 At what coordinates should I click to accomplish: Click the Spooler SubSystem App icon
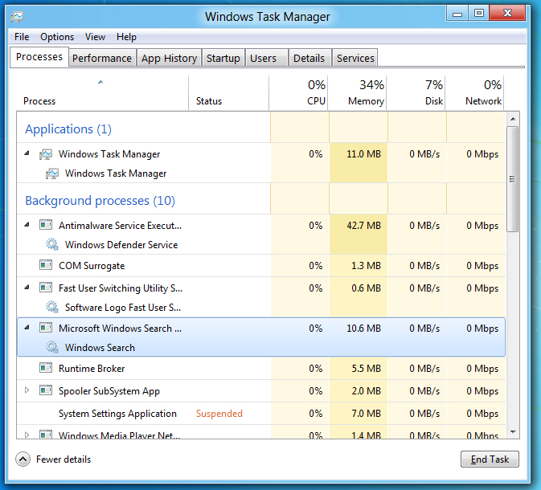46,390
